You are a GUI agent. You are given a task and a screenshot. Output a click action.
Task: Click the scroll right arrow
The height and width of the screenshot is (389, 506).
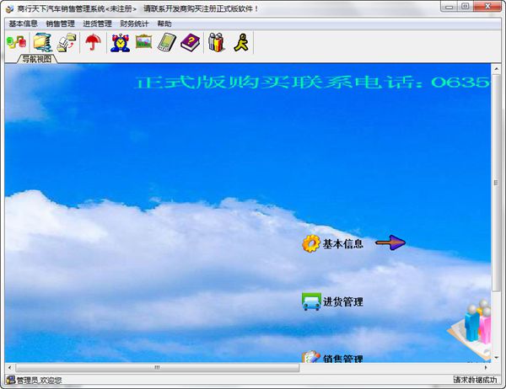tap(486, 367)
